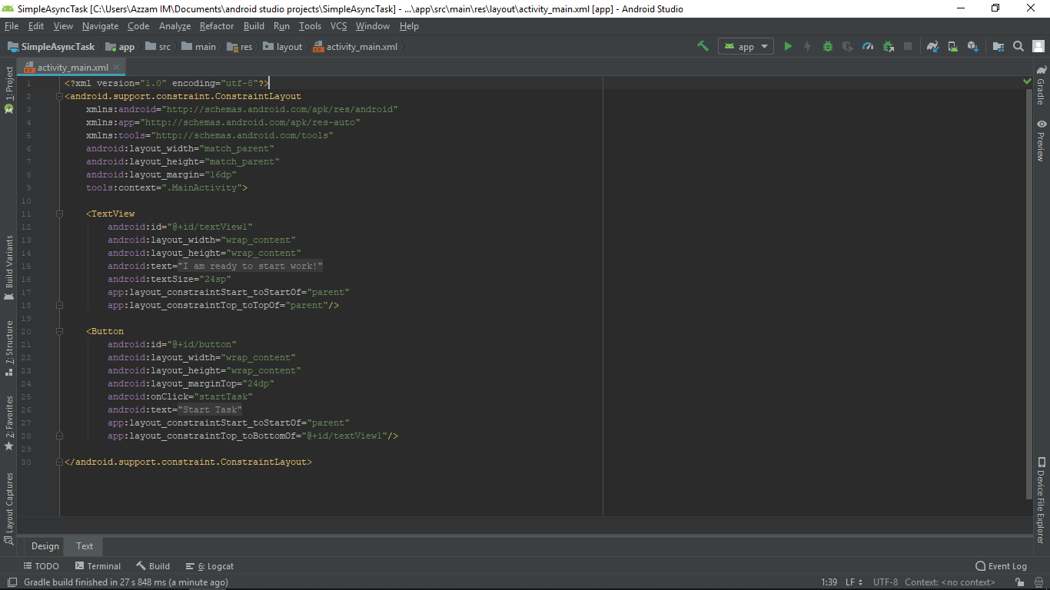Click the Search Everywhere magnifier icon
The height and width of the screenshot is (590, 1050).
[1018, 46]
